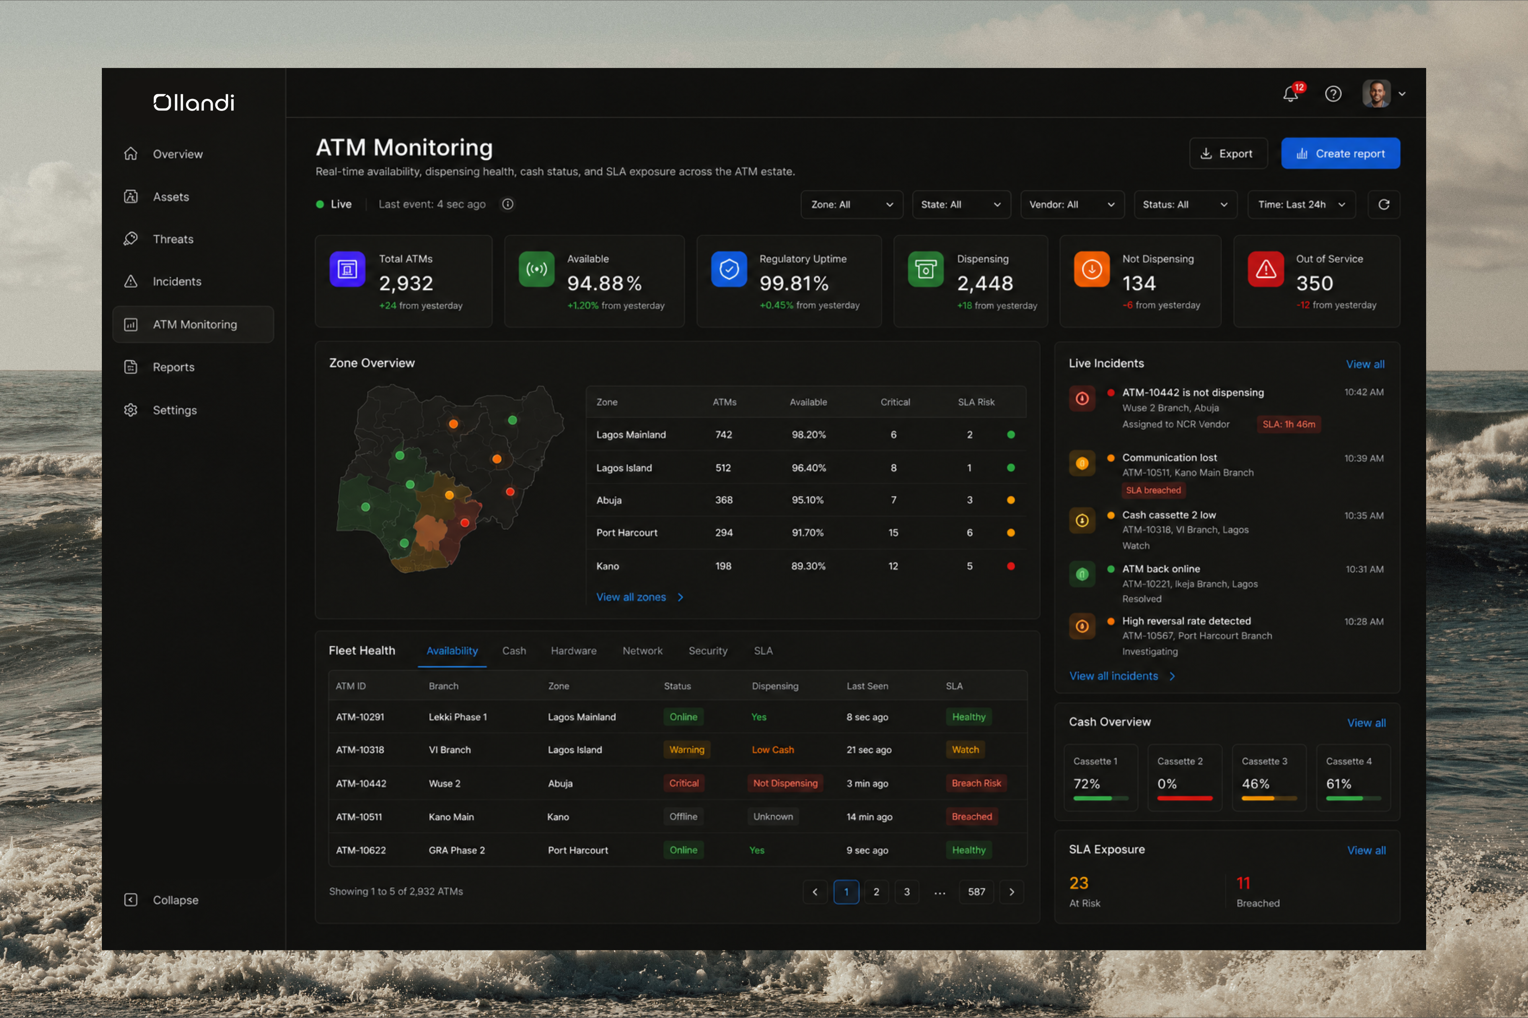1528x1018 pixels.
Task: Open the user profile avatar
Action: [x=1376, y=93]
